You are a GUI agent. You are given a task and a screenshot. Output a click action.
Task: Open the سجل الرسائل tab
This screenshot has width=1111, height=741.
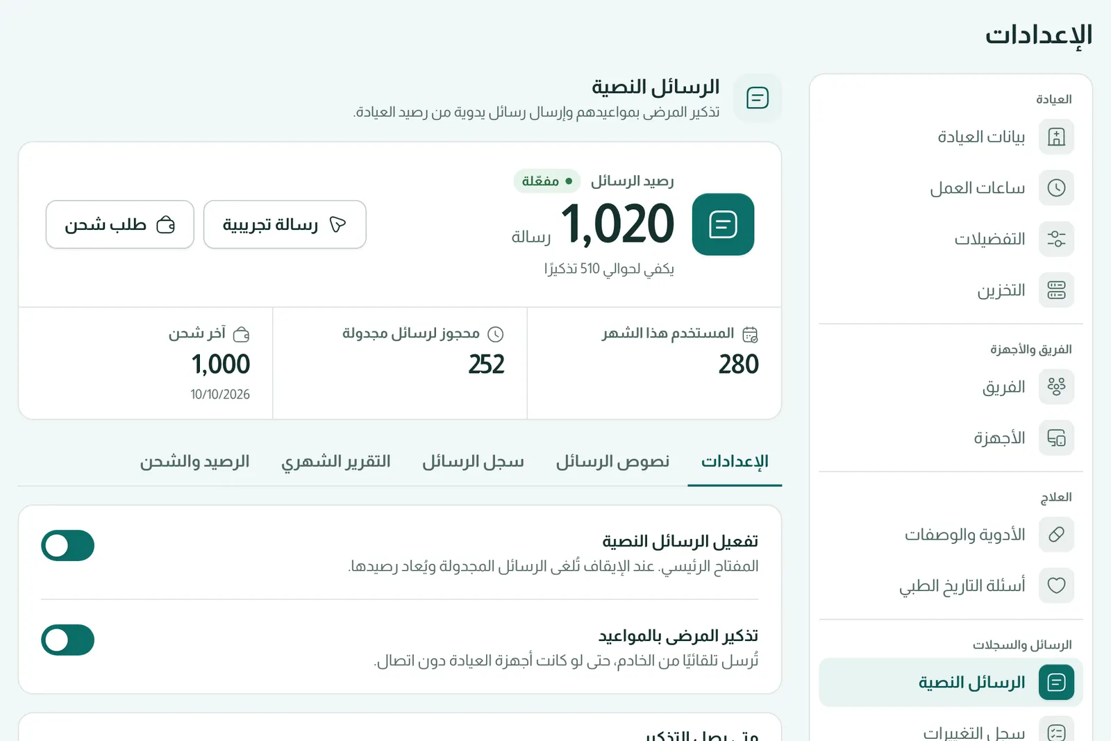tap(474, 462)
